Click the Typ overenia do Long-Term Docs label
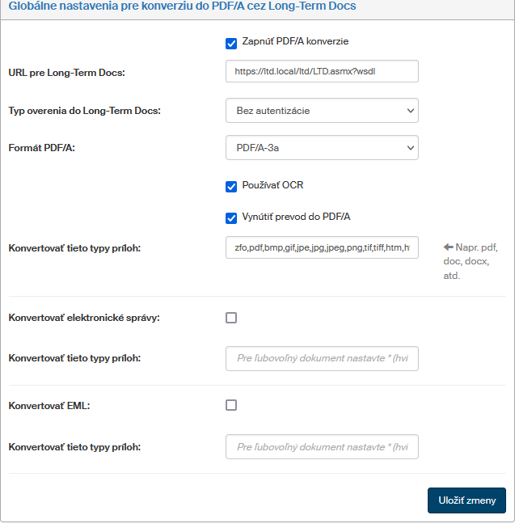Image resolution: width=515 pixels, height=532 pixels. tap(84, 111)
